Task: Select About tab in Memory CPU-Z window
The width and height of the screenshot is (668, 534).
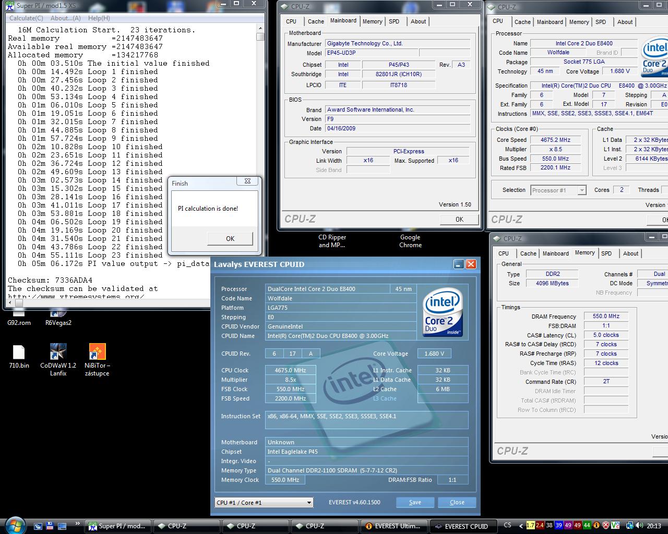Action: 631,253
